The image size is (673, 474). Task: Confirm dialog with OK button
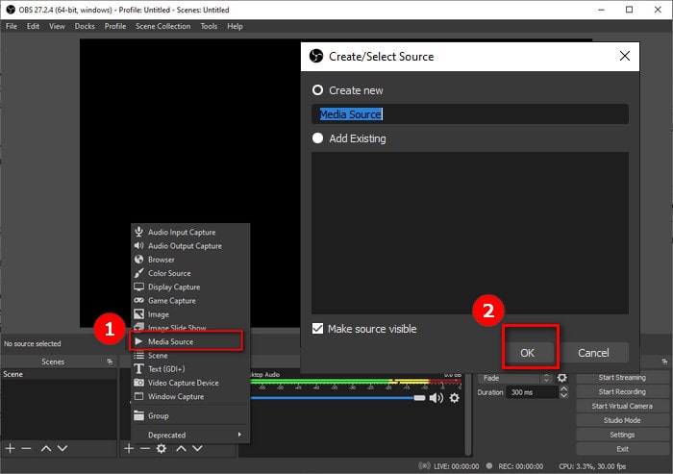[527, 353]
